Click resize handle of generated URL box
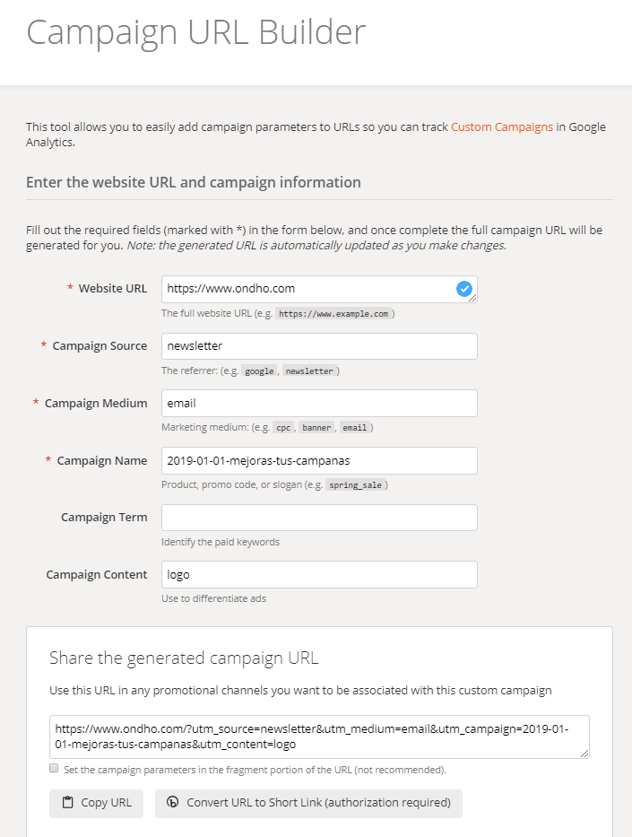Image resolution: width=632 pixels, height=837 pixels. (x=584, y=754)
